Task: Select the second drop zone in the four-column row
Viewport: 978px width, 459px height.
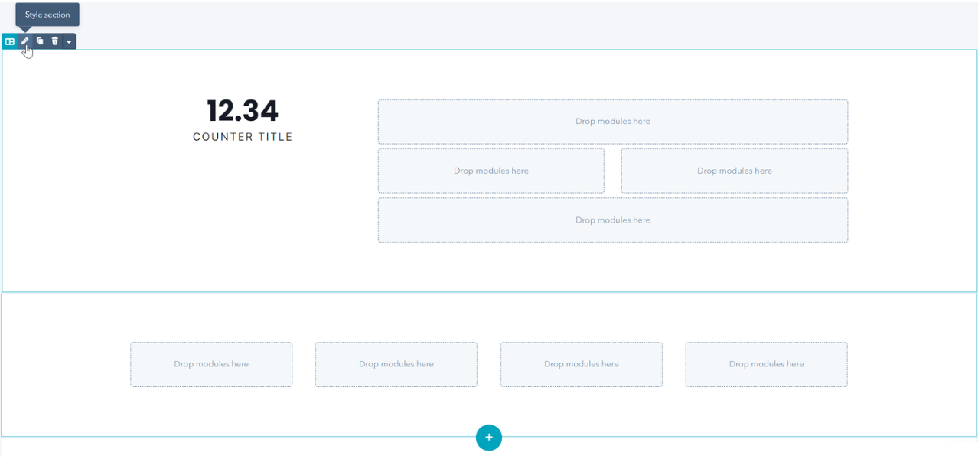Action: tap(396, 364)
